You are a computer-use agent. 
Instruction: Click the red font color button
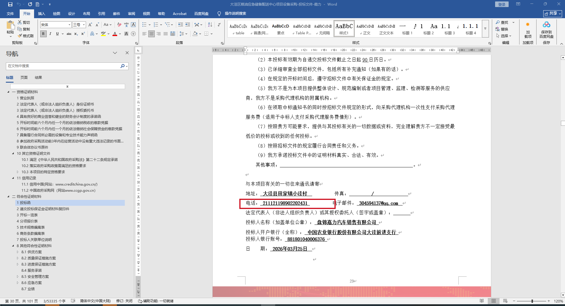(115, 34)
